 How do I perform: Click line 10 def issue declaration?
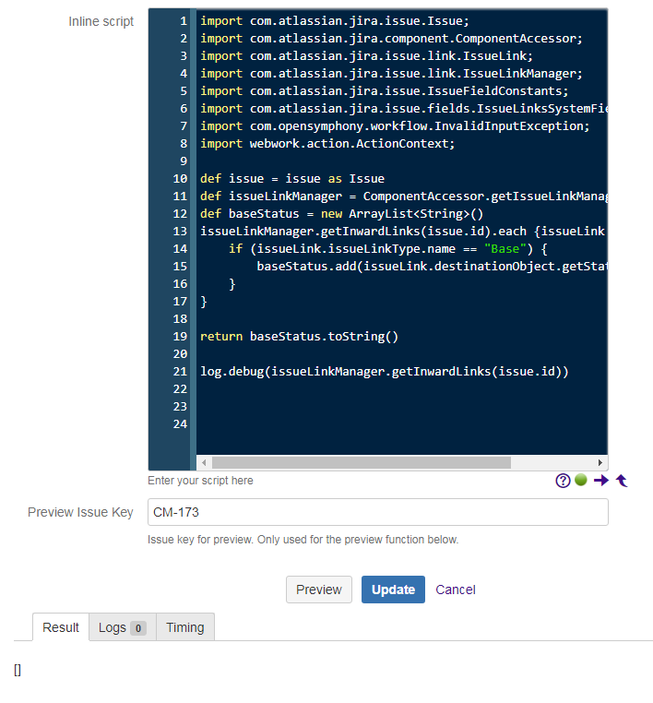pos(292,178)
